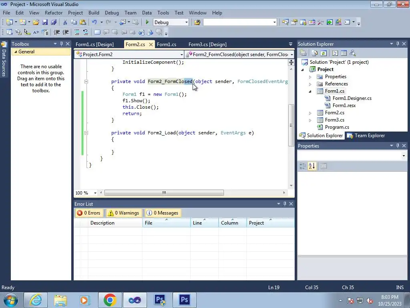Viewport: 410px width, 308px height.
Task: Open the Build menu
Action: (x=94, y=12)
